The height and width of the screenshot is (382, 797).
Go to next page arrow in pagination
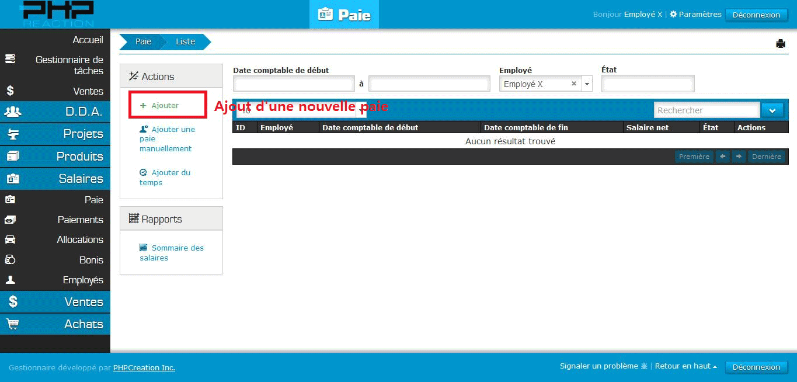(739, 157)
